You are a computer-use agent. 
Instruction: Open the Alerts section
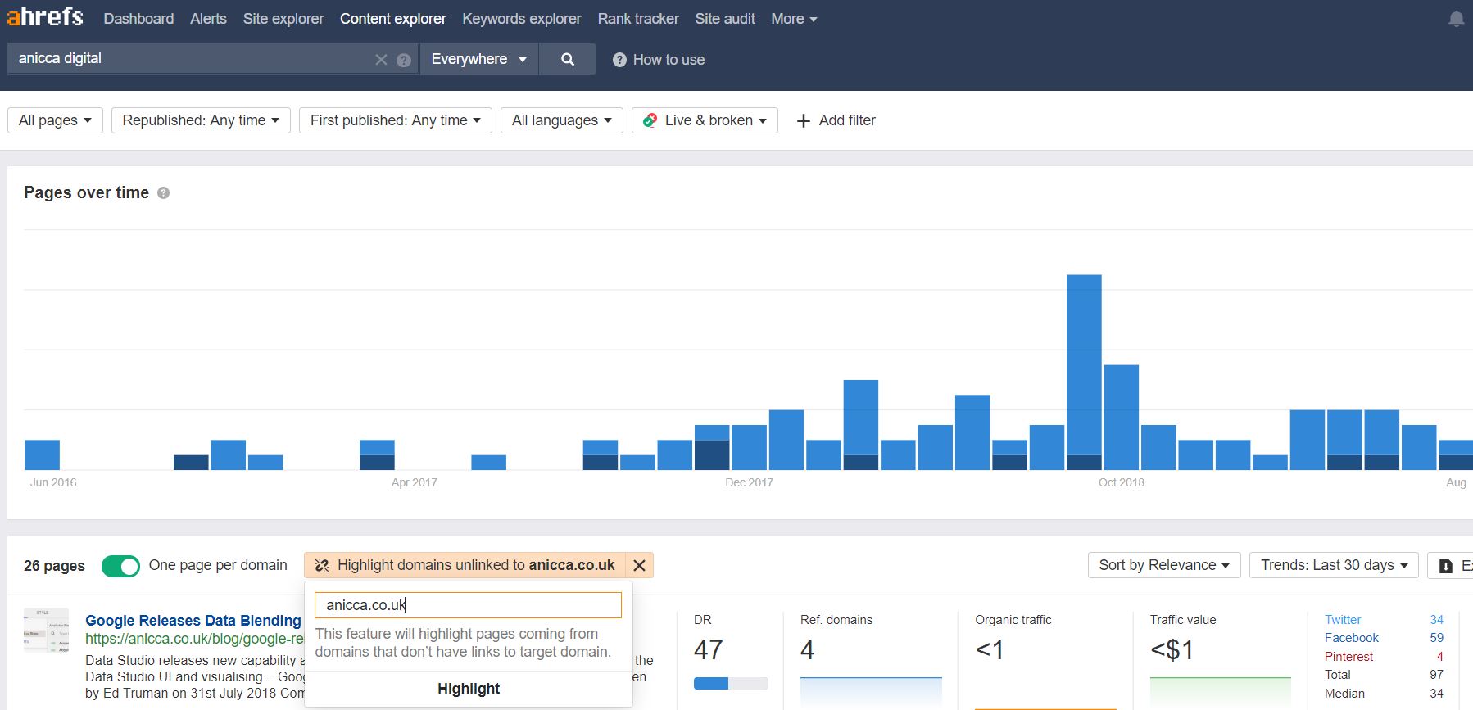pos(208,19)
